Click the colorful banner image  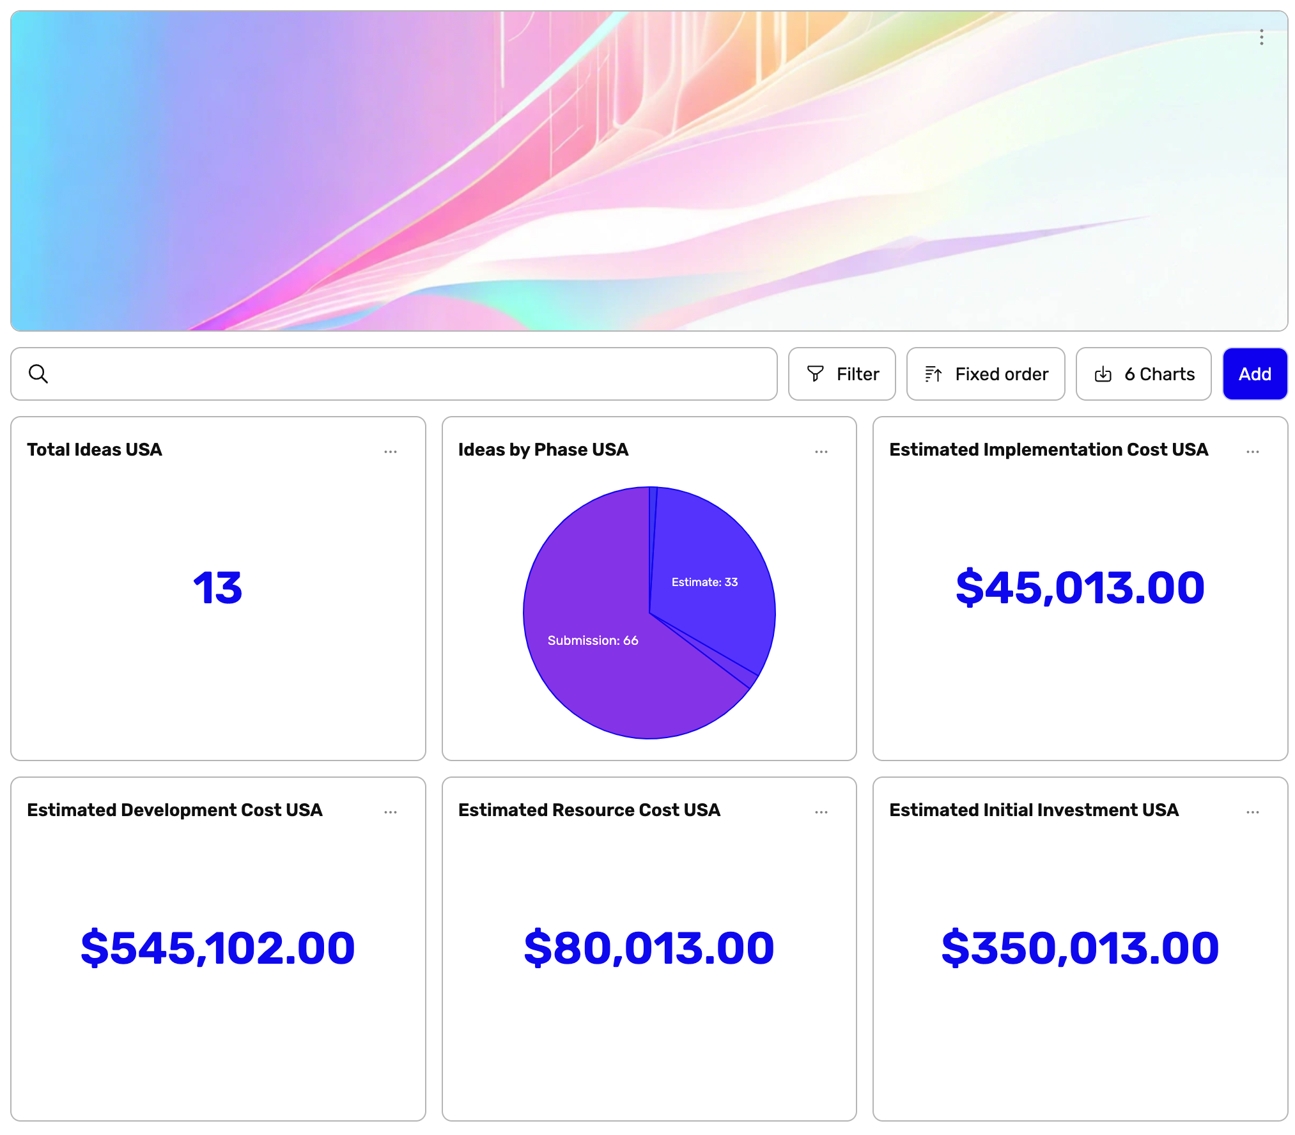tap(648, 171)
